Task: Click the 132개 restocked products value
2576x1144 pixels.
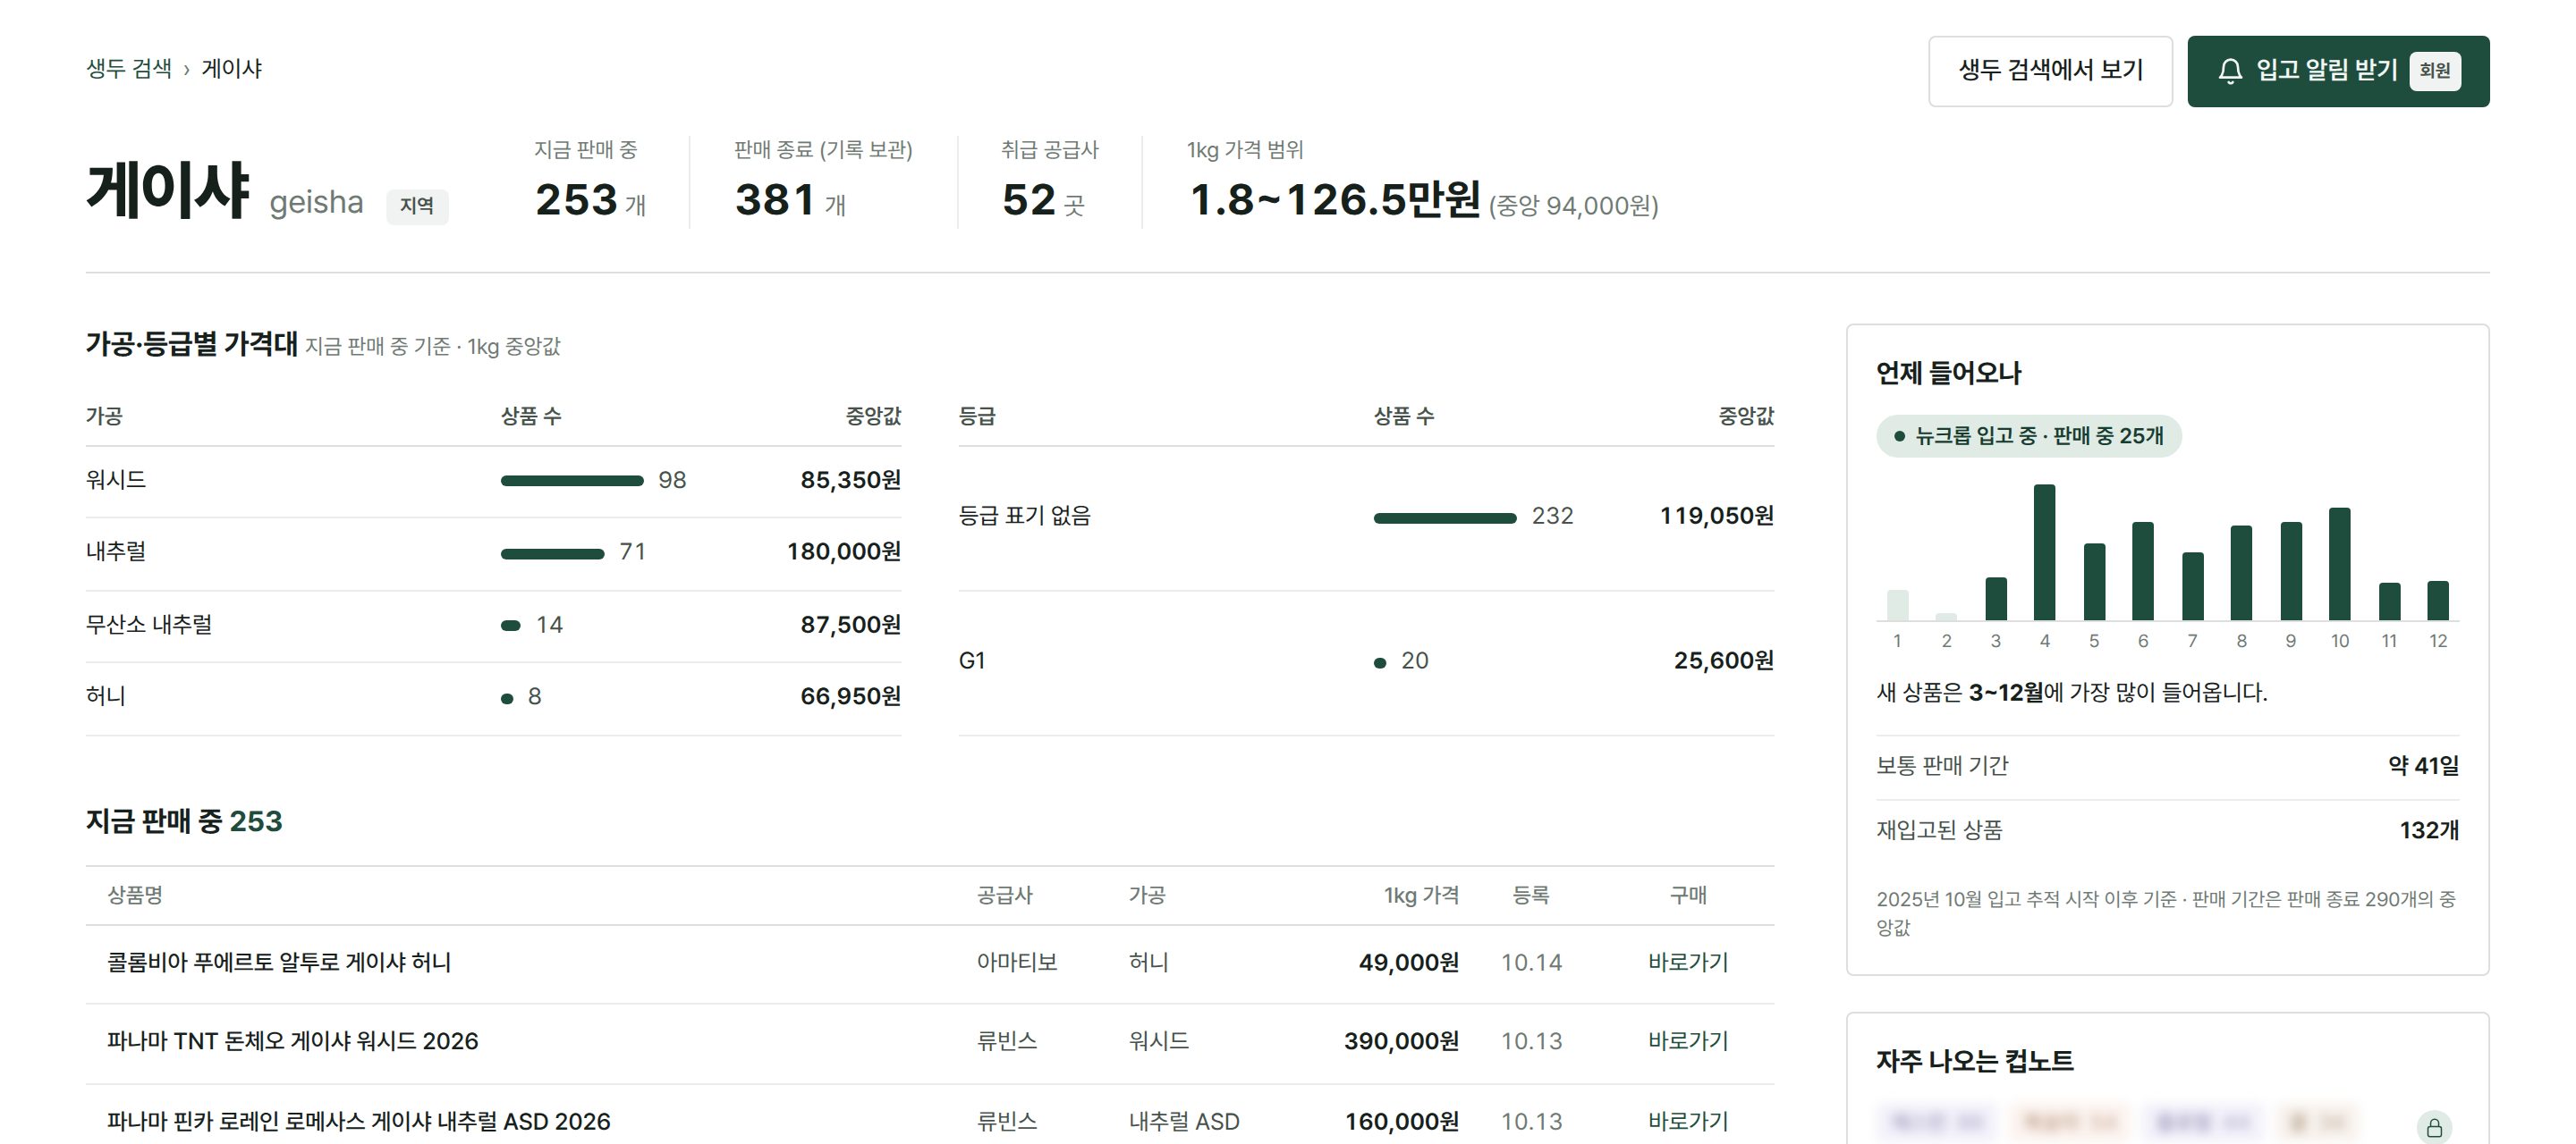Action: 2429,830
